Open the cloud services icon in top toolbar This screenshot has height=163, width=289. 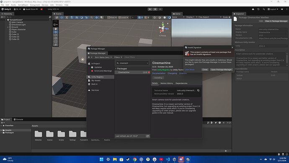[x=253, y=9]
